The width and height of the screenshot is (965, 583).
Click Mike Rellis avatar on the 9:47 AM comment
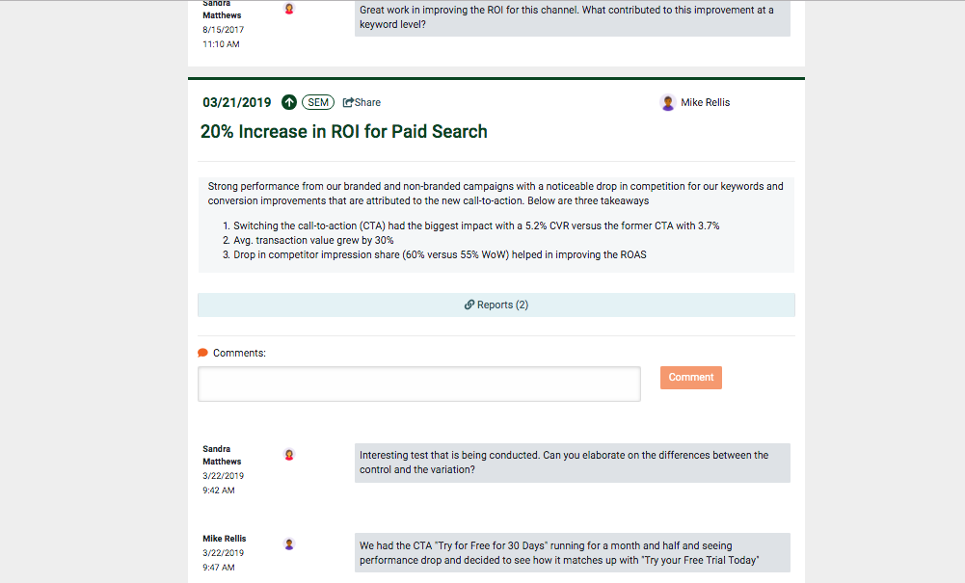tap(289, 544)
